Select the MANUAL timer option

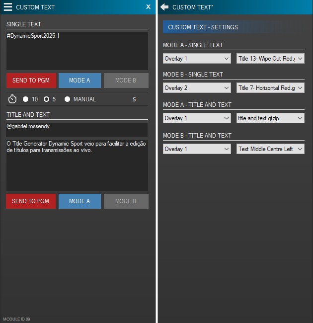(68, 99)
